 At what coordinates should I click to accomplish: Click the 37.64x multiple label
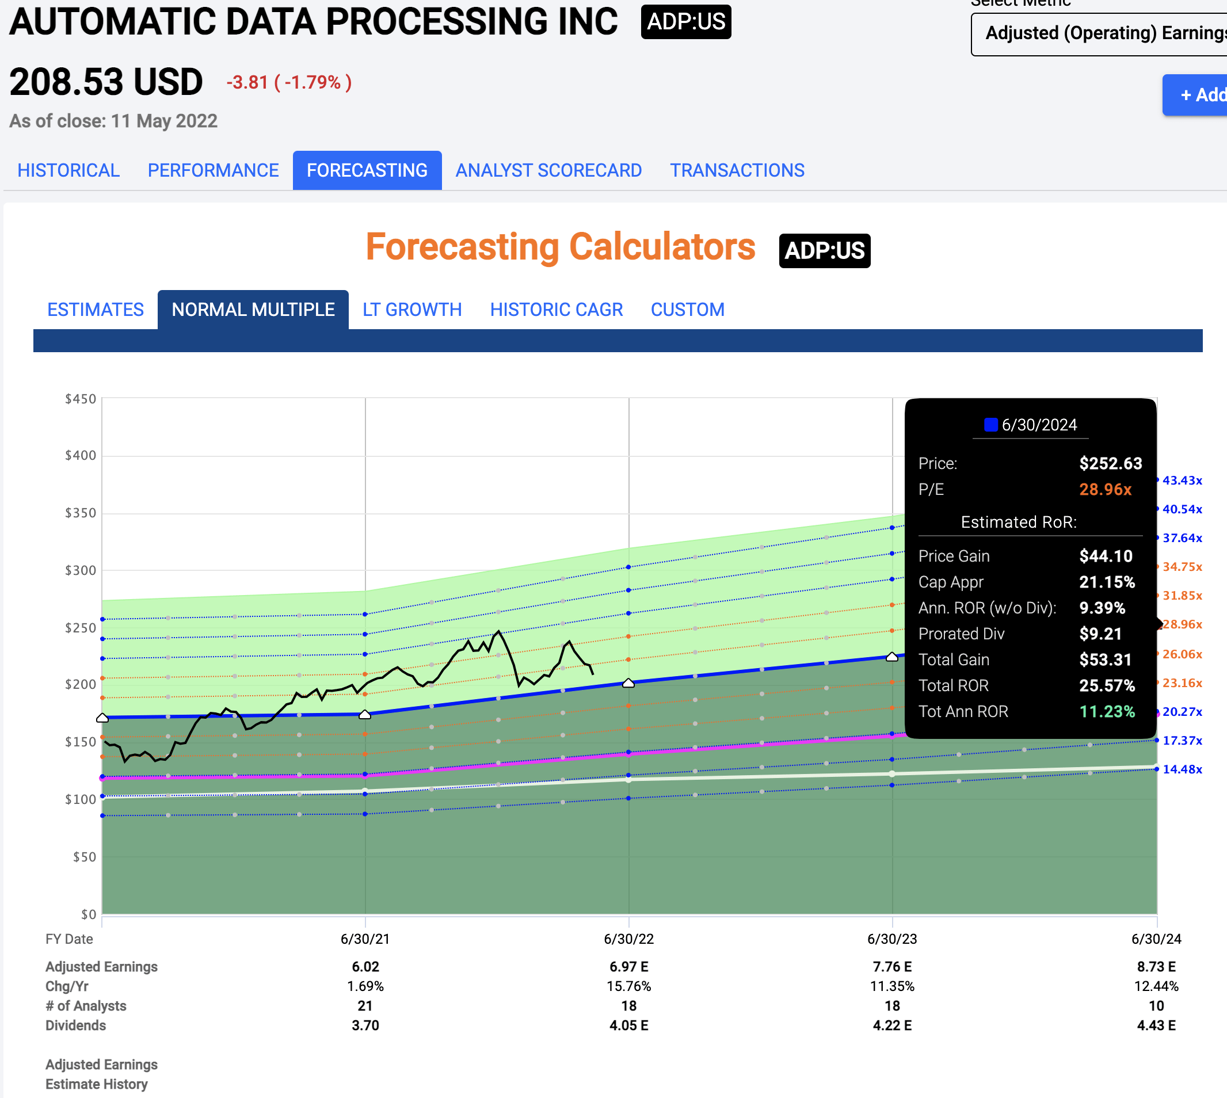point(1182,537)
